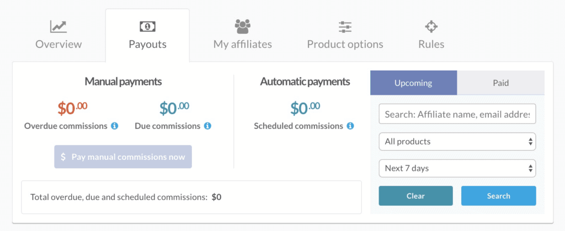Select the Product options tab label
Screen dimensions: 565x231
click(345, 44)
